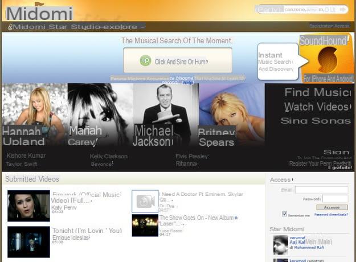Viewport: 356px width, 262px height.
Task: Click the Sign link in the dark panel
Action: click(337, 152)
